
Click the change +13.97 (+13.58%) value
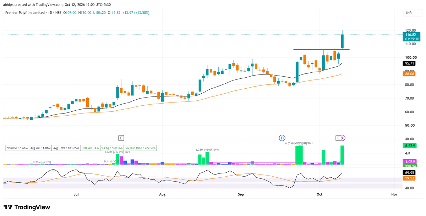tap(136, 13)
